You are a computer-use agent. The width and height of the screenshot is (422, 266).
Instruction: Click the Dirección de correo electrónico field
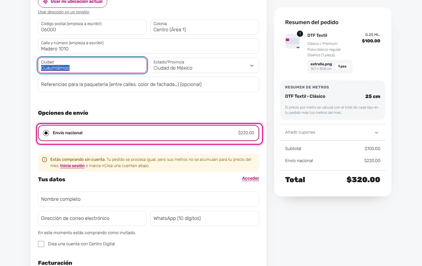tap(92, 218)
